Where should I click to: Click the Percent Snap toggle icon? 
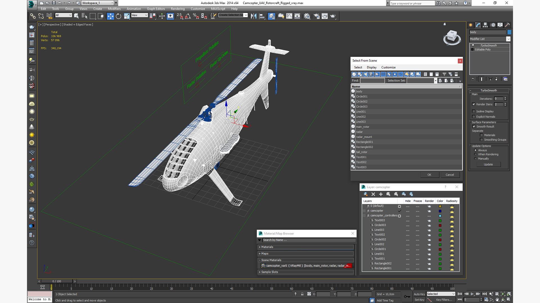coord(196,16)
